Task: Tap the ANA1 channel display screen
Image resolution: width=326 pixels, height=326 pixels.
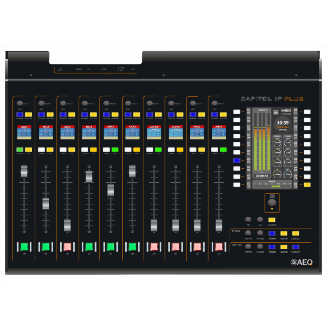Action: coord(111,132)
